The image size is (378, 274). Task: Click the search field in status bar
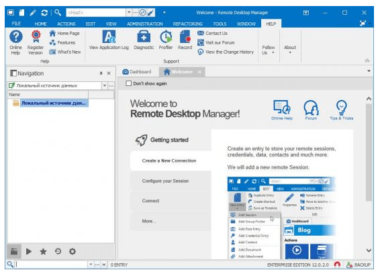pyautogui.click(x=51, y=265)
